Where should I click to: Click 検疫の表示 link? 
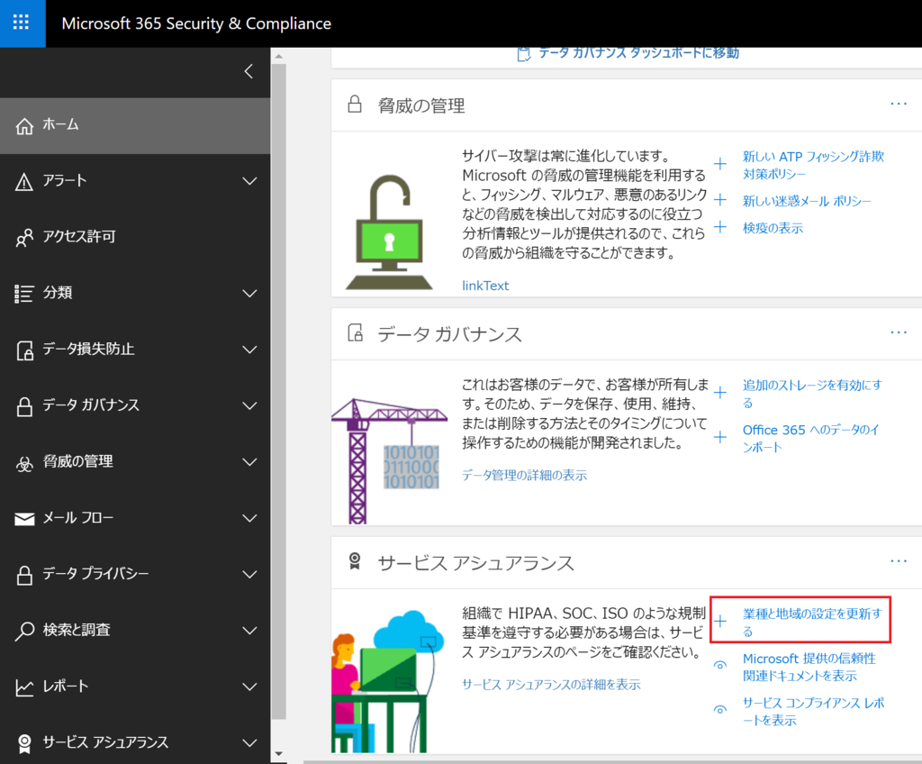(x=773, y=228)
